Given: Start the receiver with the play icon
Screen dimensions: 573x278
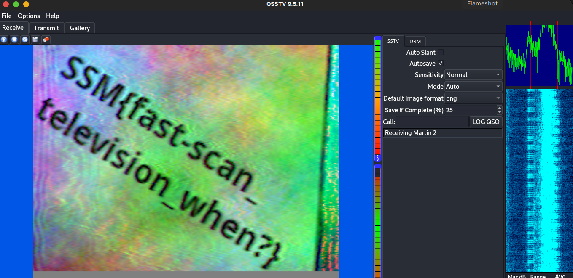Looking at the screenshot, I should coord(4,40).
